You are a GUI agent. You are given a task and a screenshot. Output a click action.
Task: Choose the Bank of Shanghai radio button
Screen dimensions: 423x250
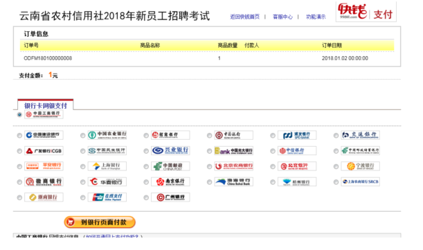coord(83,167)
